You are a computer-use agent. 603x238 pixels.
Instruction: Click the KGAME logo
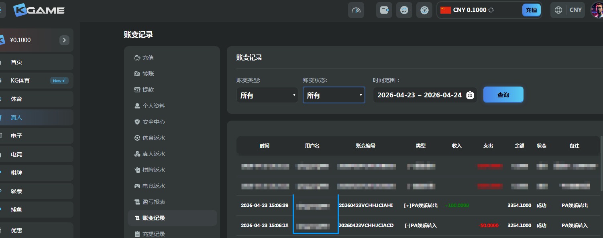(x=39, y=10)
